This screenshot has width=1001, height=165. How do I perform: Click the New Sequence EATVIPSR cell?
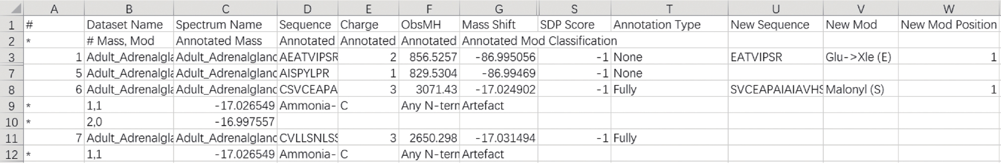pyautogui.click(x=775, y=57)
